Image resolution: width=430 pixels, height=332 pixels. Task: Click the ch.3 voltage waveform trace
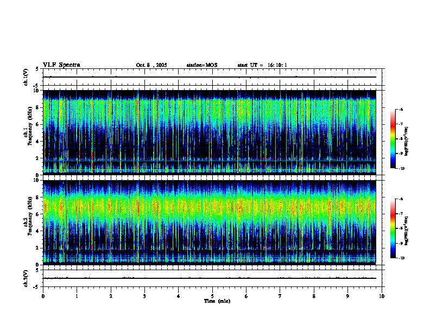point(210,278)
